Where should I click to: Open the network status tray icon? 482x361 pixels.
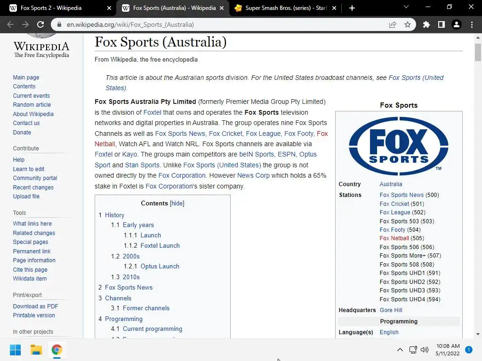pos(413,350)
